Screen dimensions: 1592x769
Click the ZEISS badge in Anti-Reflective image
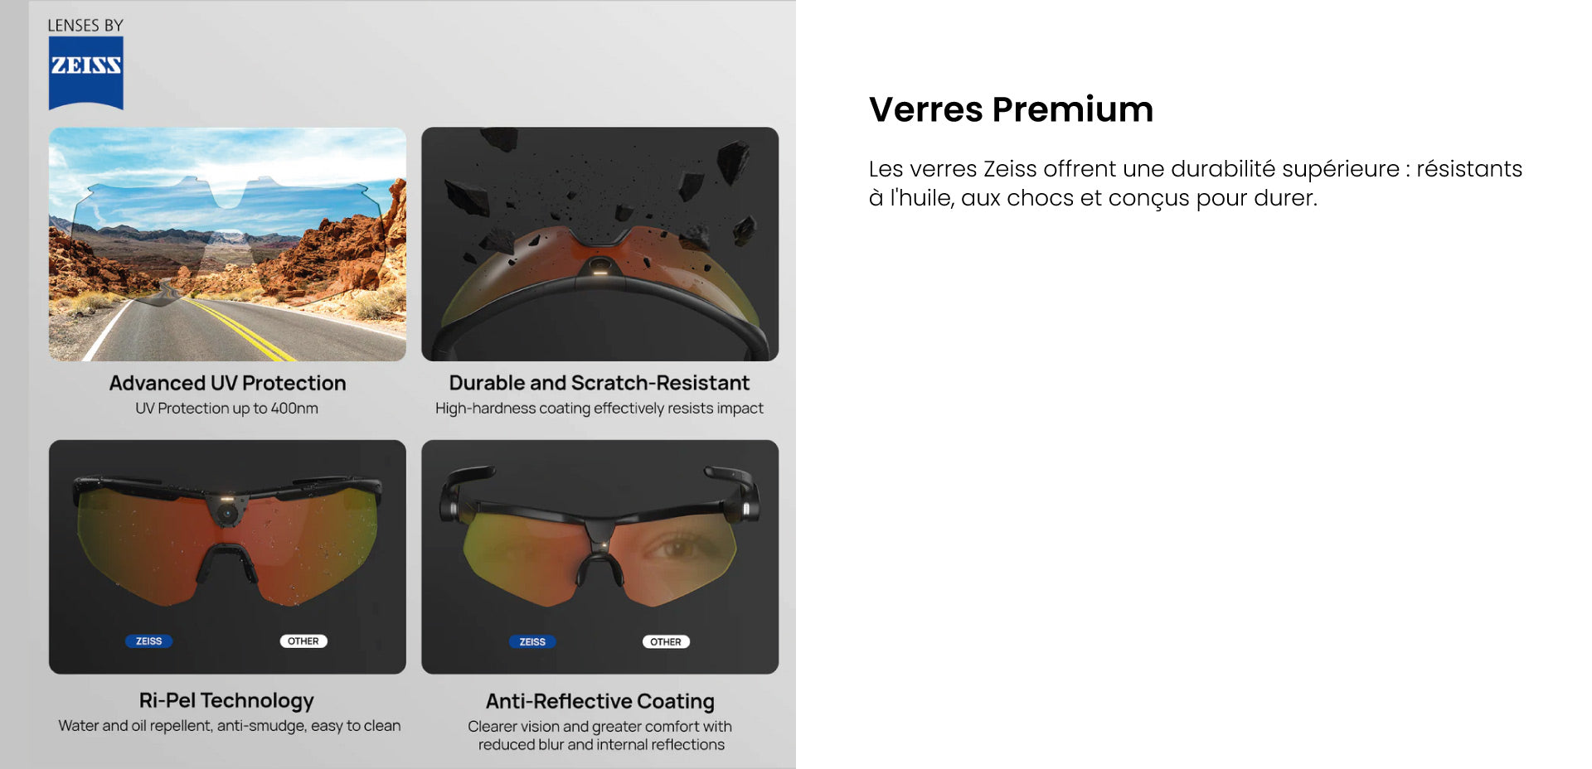click(x=532, y=642)
